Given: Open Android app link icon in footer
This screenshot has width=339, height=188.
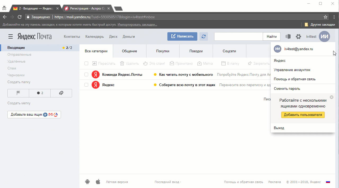Looking at the screenshot, I should (x=87, y=182).
